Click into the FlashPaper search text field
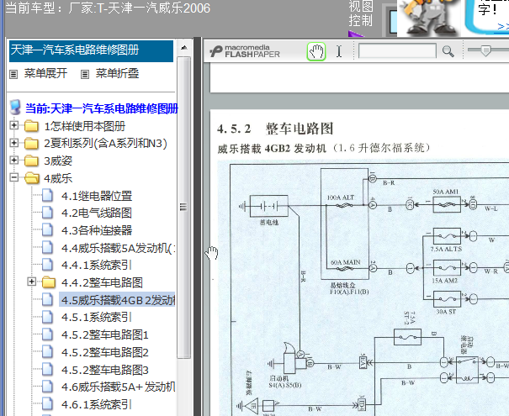Screen dimensions: 509x416 point(397,51)
